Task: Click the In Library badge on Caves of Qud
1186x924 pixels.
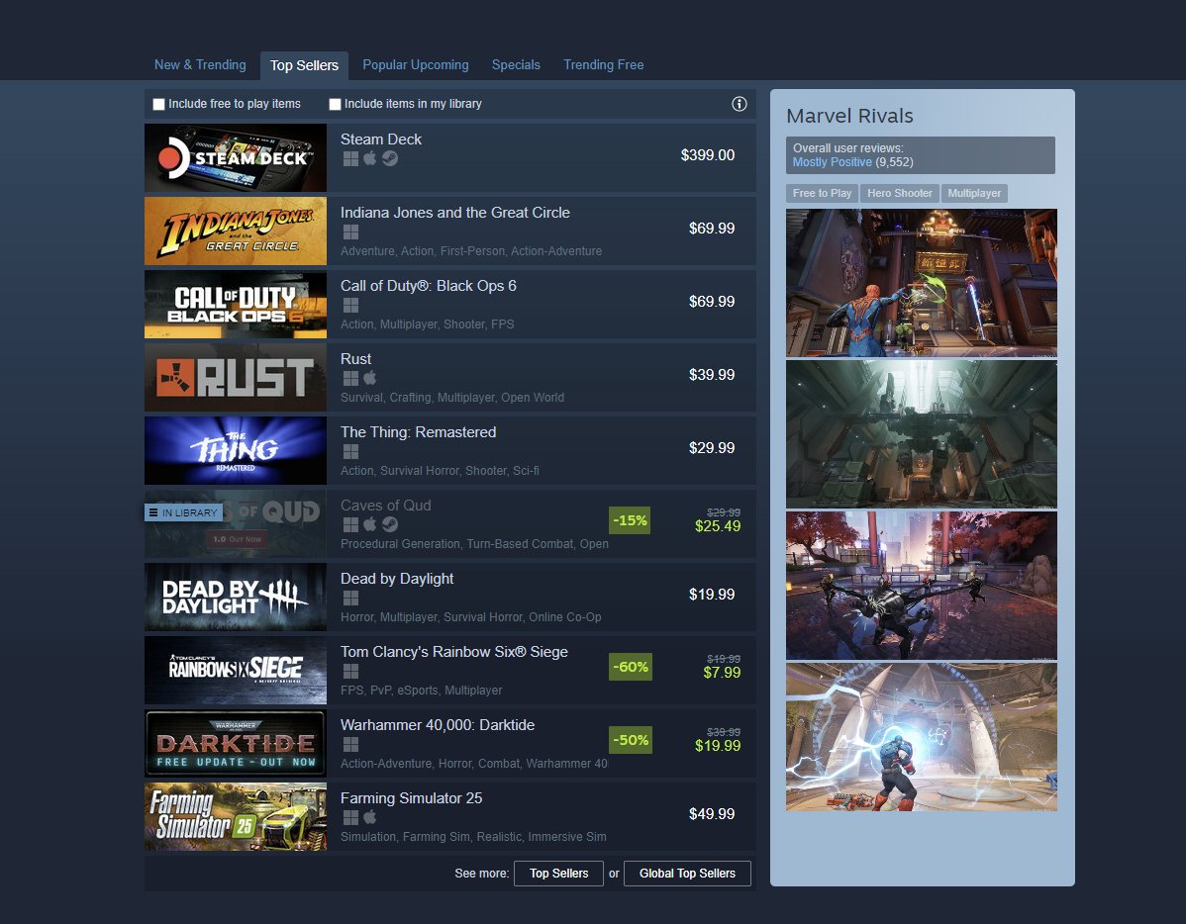Action: coord(184,512)
